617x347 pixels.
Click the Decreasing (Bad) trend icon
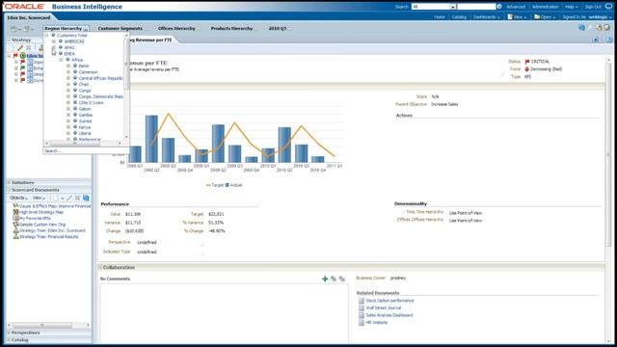click(x=527, y=69)
